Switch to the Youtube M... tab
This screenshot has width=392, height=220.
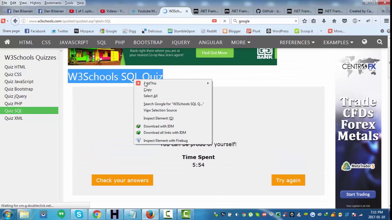(145, 11)
